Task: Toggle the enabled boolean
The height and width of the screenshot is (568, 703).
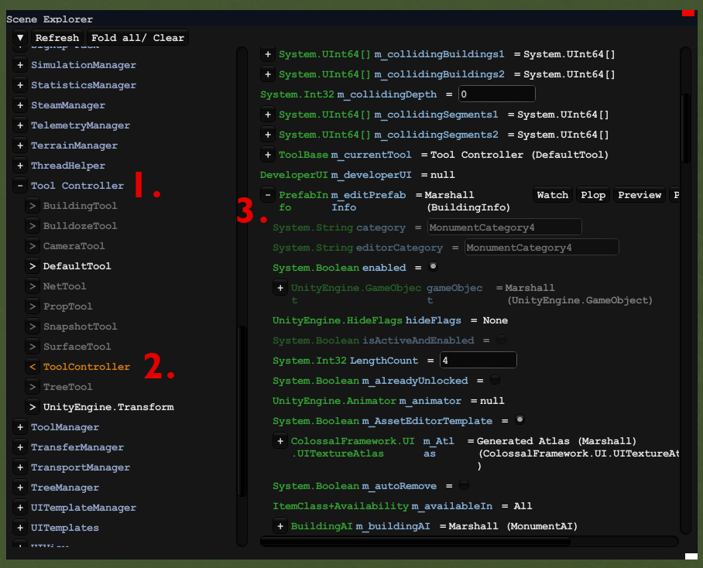Action: pos(433,266)
